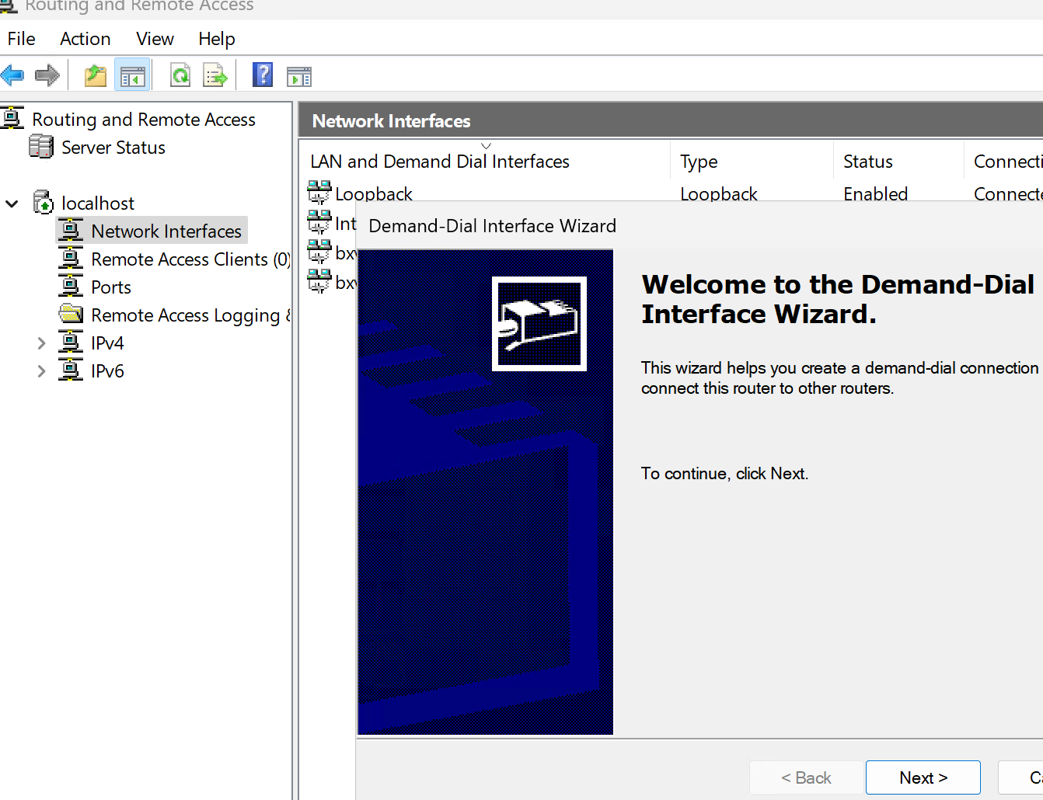Open the Action menu
The width and height of the screenshot is (1043, 800).
tap(85, 38)
